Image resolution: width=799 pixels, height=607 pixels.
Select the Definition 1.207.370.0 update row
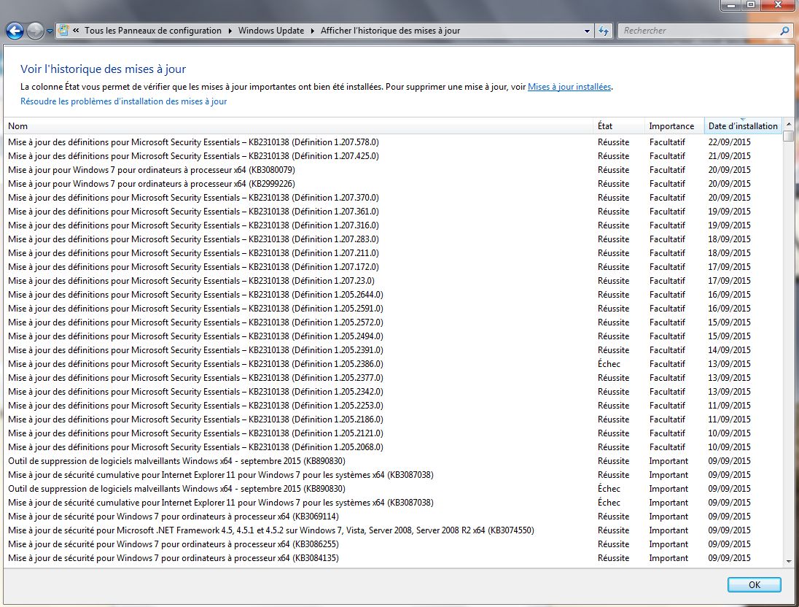pos(392,198)
